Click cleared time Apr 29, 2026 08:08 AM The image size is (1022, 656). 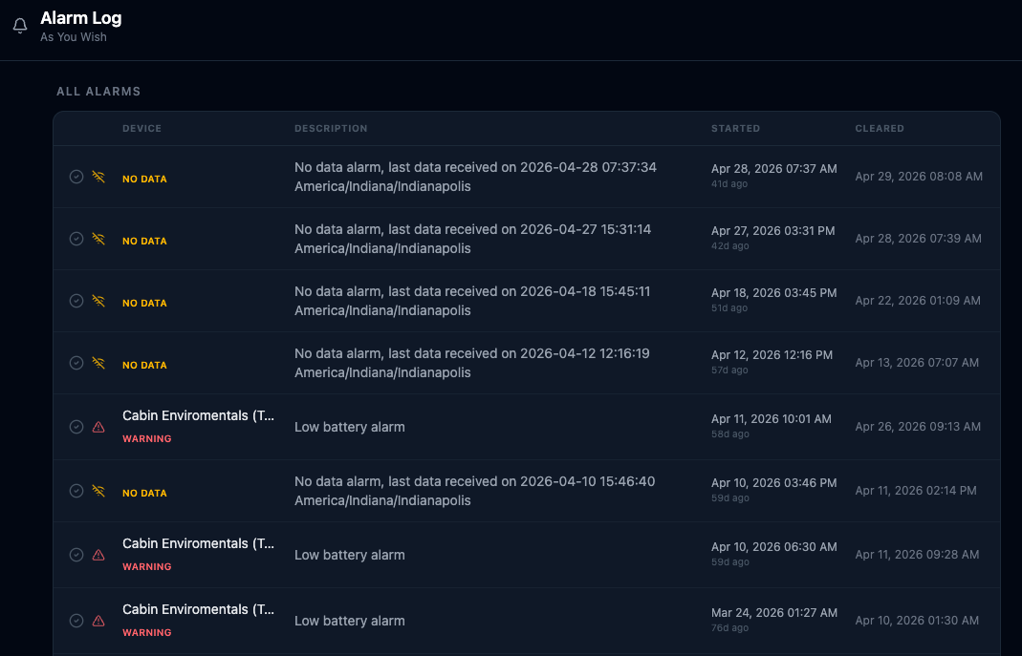[x=919, y=177]
